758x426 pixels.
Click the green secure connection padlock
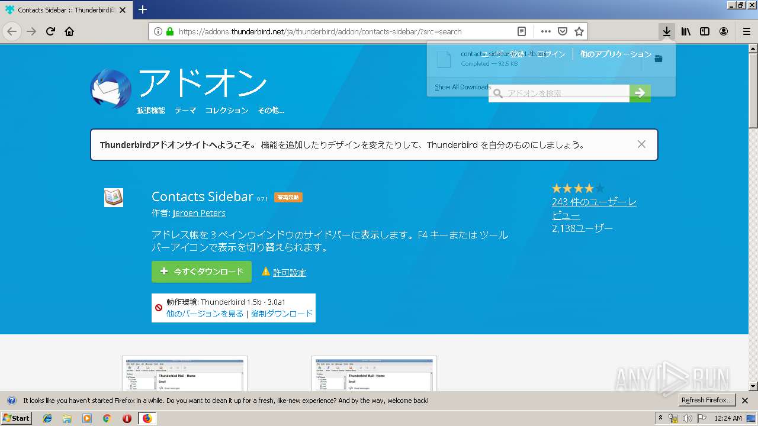coord(170,31)
